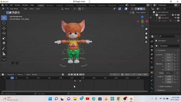Open the Object properties tab
Viewport: 181px width, 102px height.
(x=152, y=73)
